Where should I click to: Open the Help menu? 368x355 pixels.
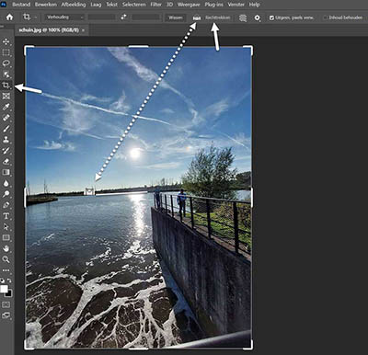pos(254,5)
